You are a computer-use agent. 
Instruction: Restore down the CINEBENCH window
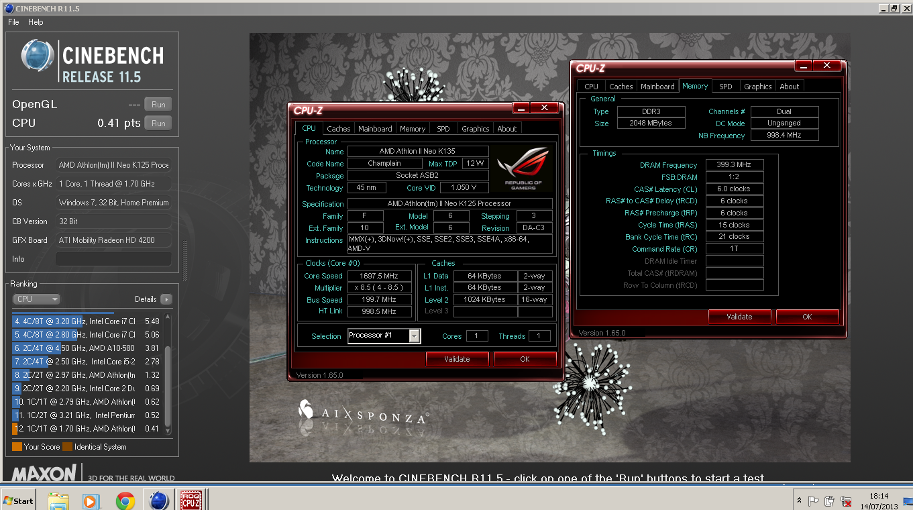894,8
